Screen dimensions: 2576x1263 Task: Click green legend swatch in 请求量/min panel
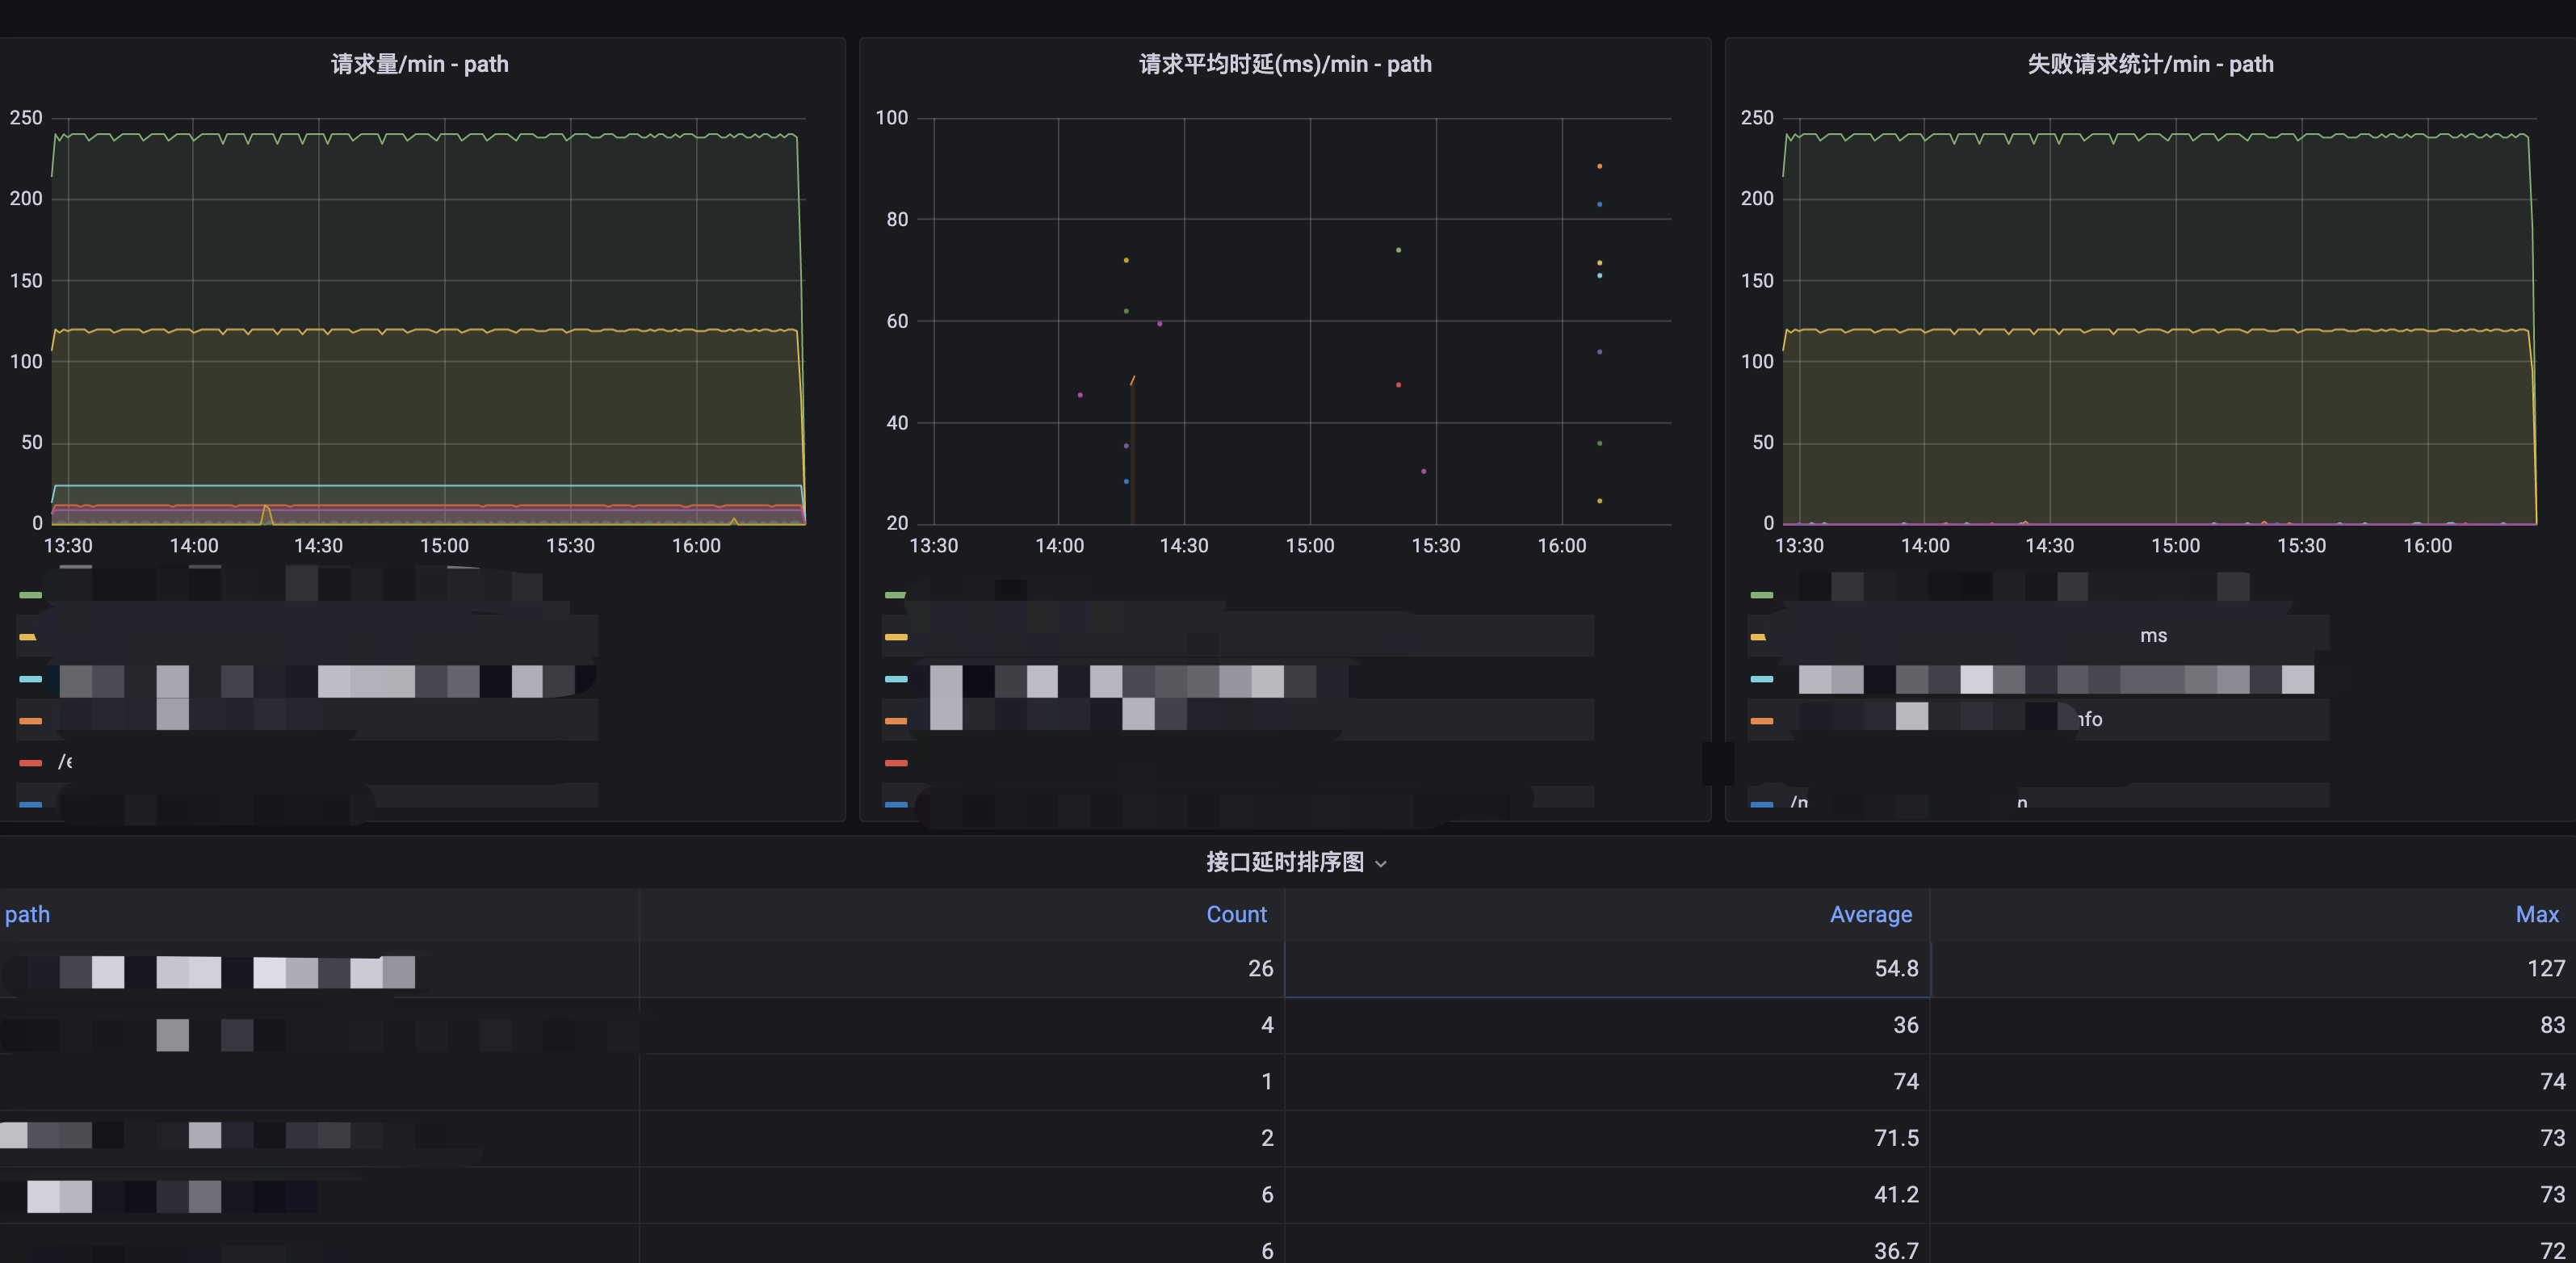[x=30, y=595]
